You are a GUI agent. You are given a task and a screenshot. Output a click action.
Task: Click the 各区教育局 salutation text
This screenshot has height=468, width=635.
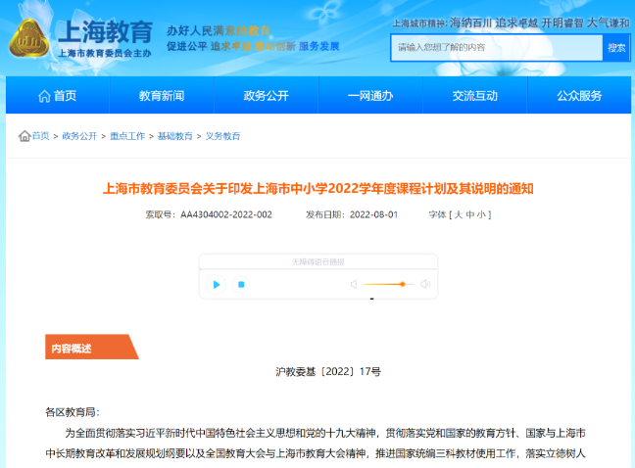coord(73,412)
